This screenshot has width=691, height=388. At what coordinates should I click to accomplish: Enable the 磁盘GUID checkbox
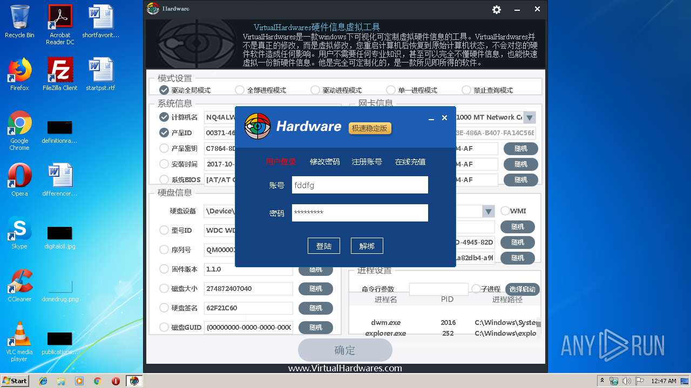coord(164,327)
